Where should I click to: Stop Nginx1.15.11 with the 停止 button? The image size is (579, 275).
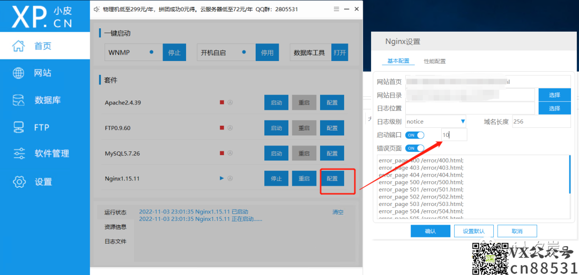click(276, 178)
